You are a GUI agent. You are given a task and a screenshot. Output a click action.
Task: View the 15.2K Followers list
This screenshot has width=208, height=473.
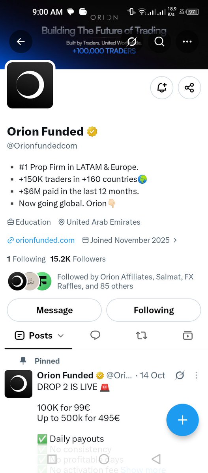78,259
